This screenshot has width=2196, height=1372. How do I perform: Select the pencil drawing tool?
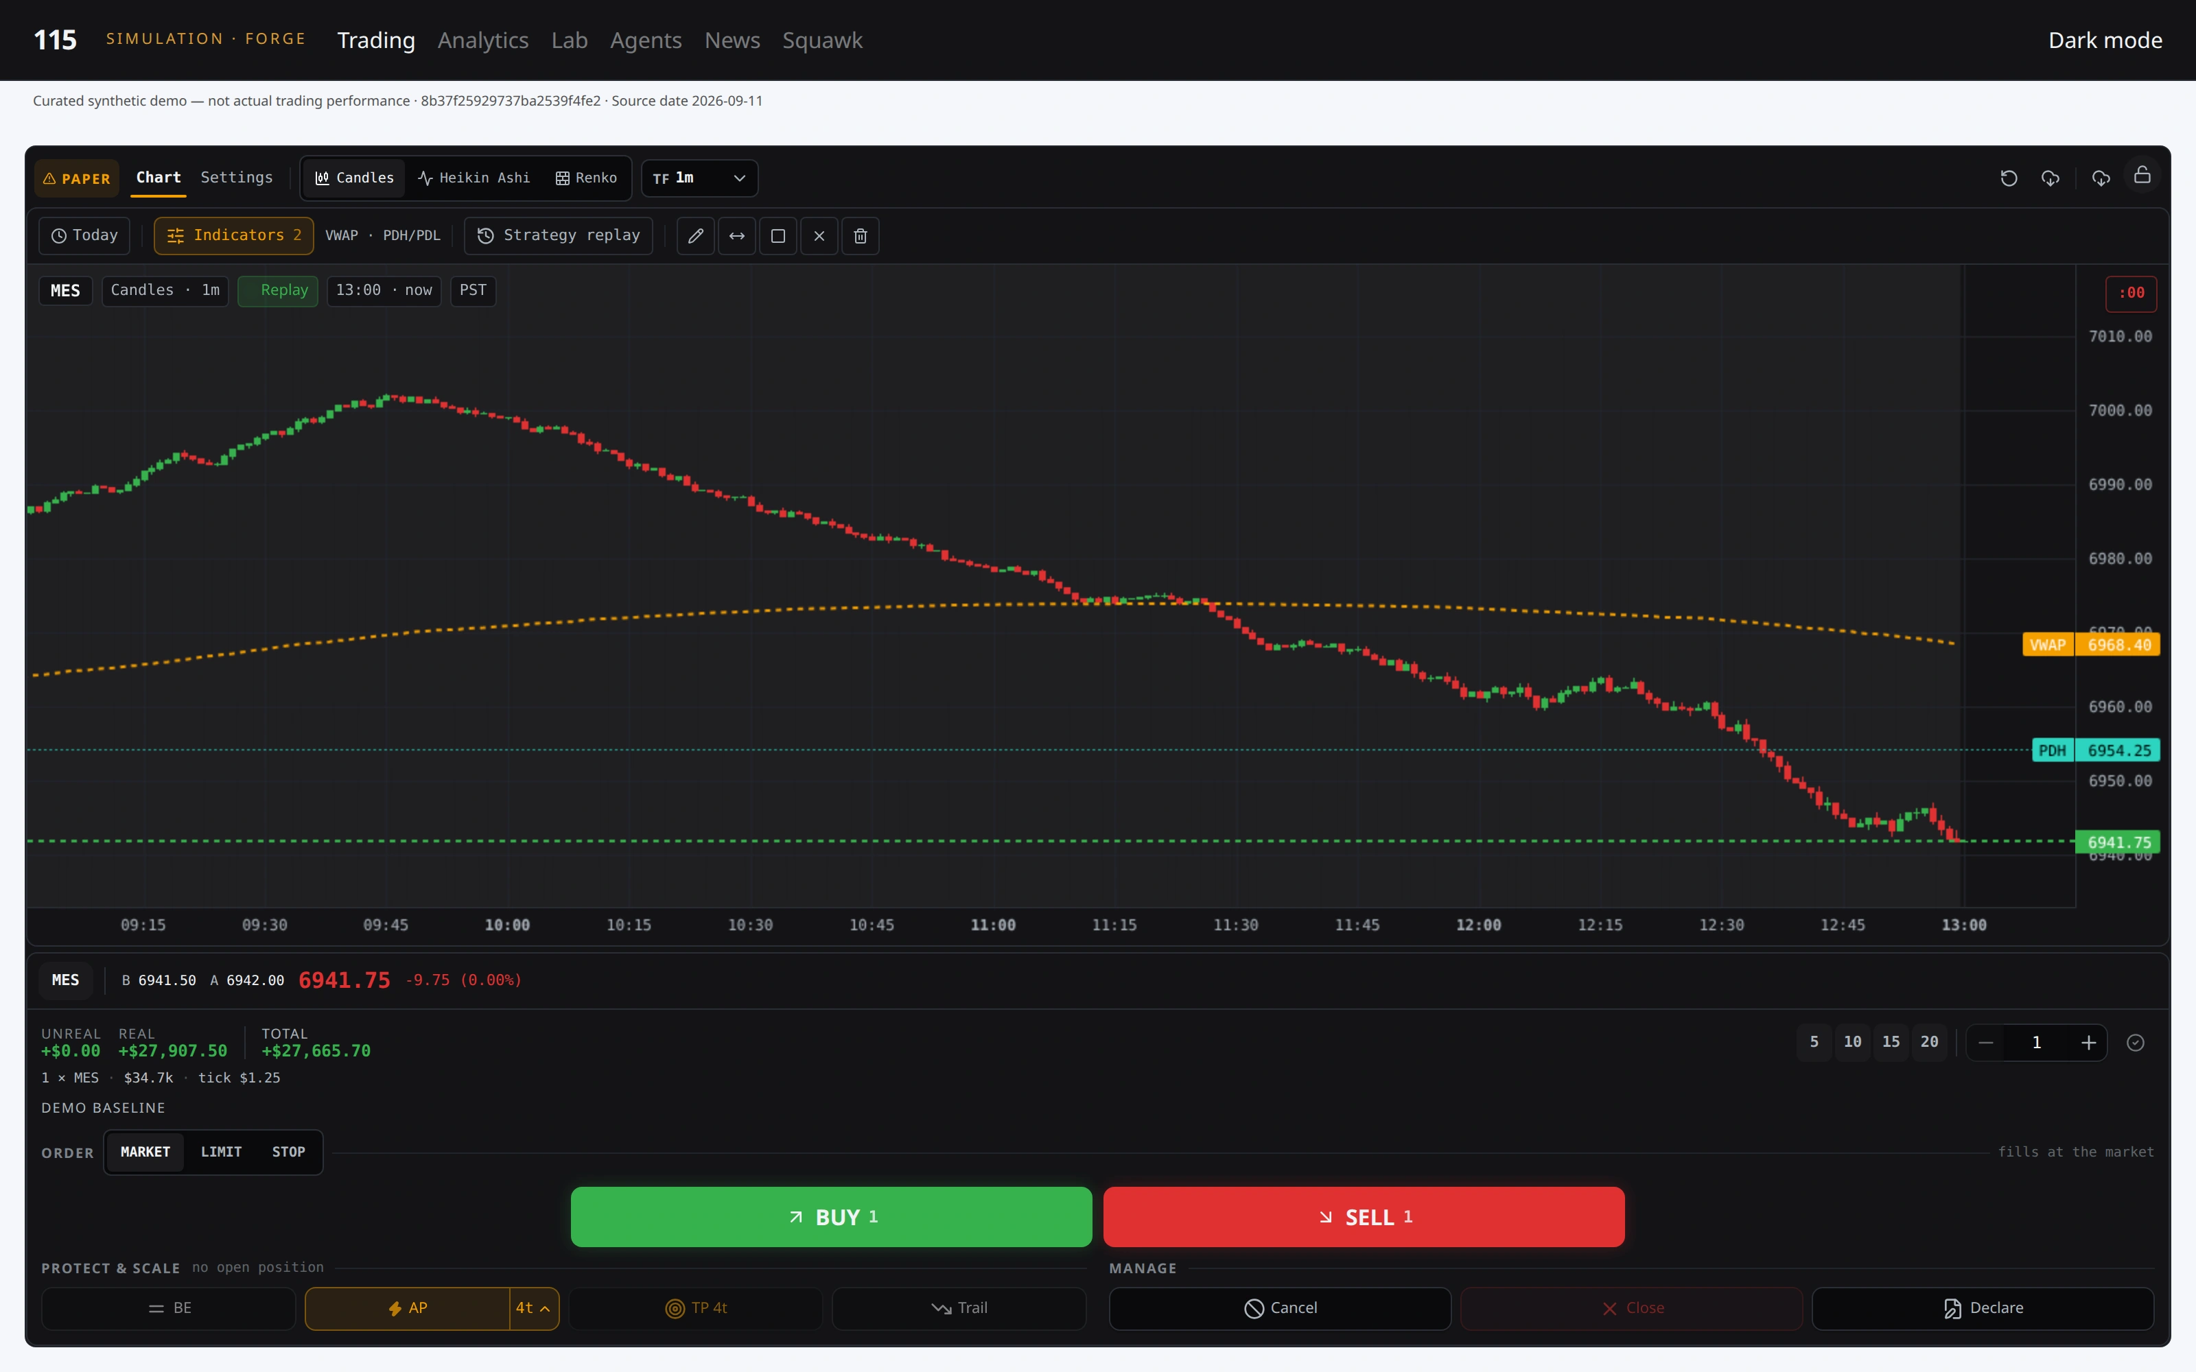tap(695, 236)
